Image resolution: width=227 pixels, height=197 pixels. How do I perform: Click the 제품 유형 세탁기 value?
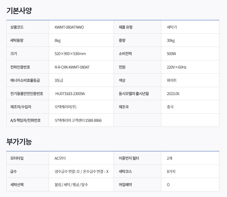(x=172, y=27)
